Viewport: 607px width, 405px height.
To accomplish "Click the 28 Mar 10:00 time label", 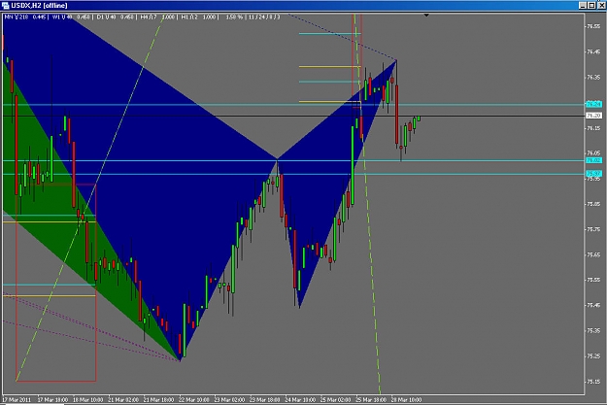I will pos(407,399).
